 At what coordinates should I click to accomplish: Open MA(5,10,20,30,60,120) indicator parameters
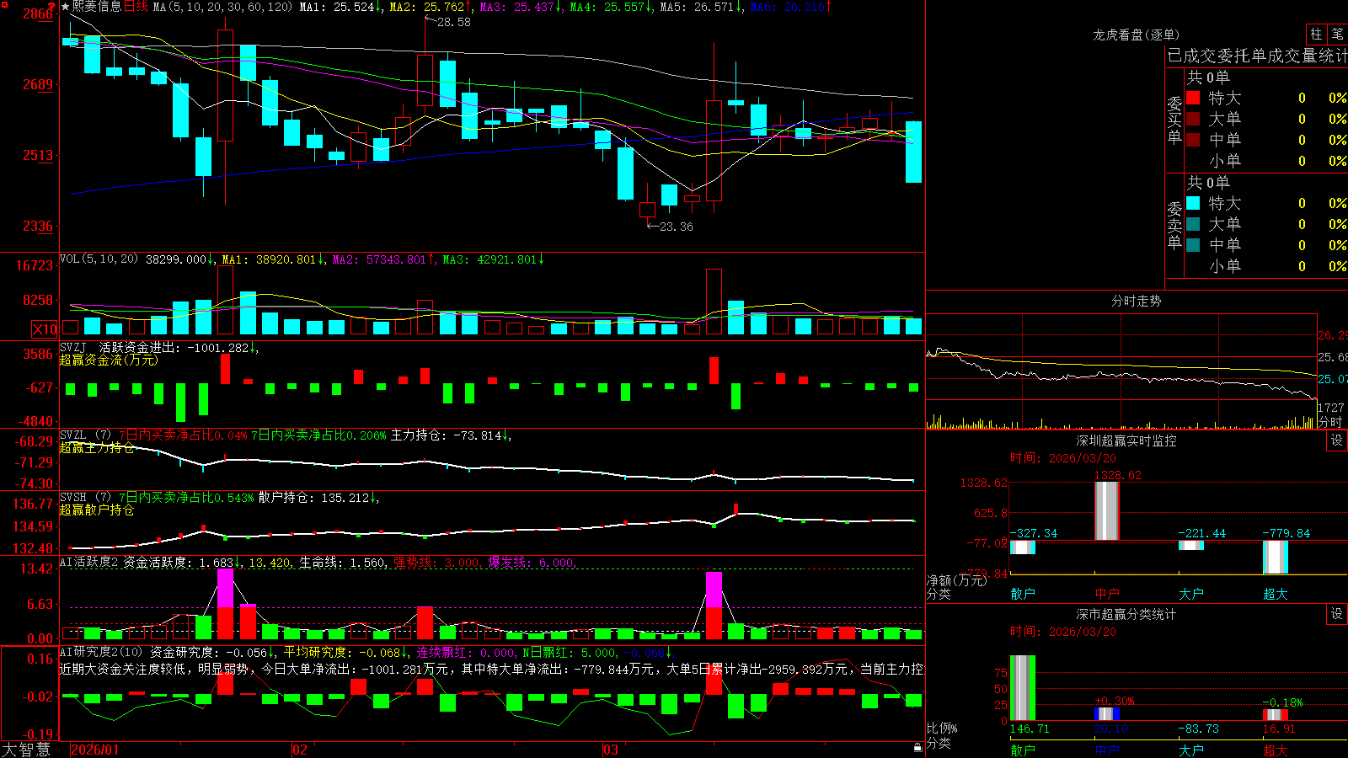click(x=222, y=7)
